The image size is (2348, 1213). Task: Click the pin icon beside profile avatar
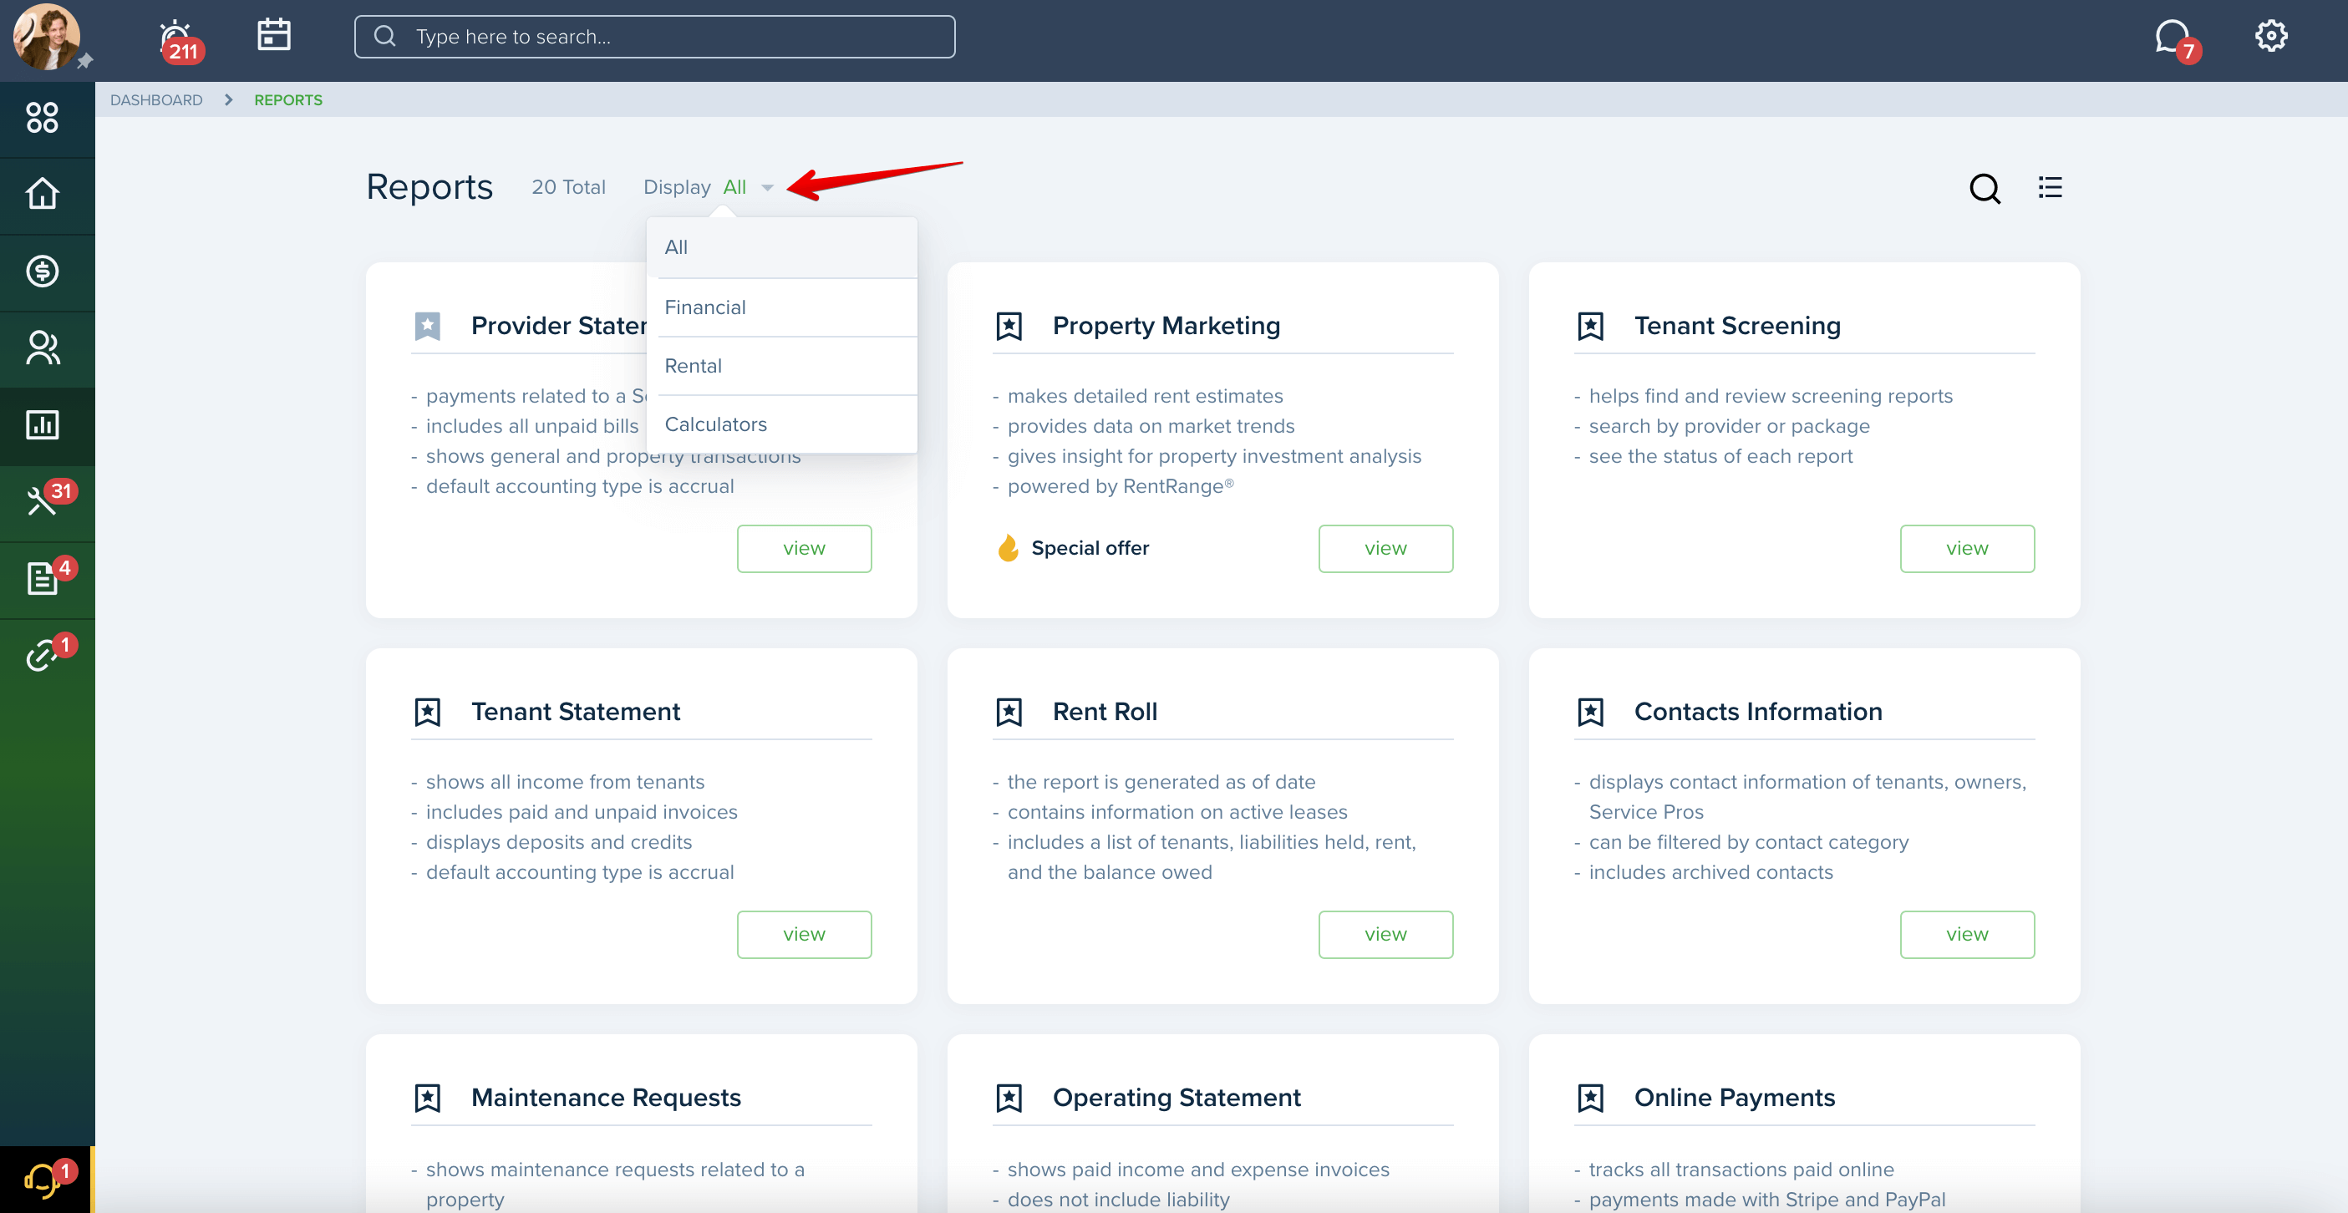pos(84,61)
